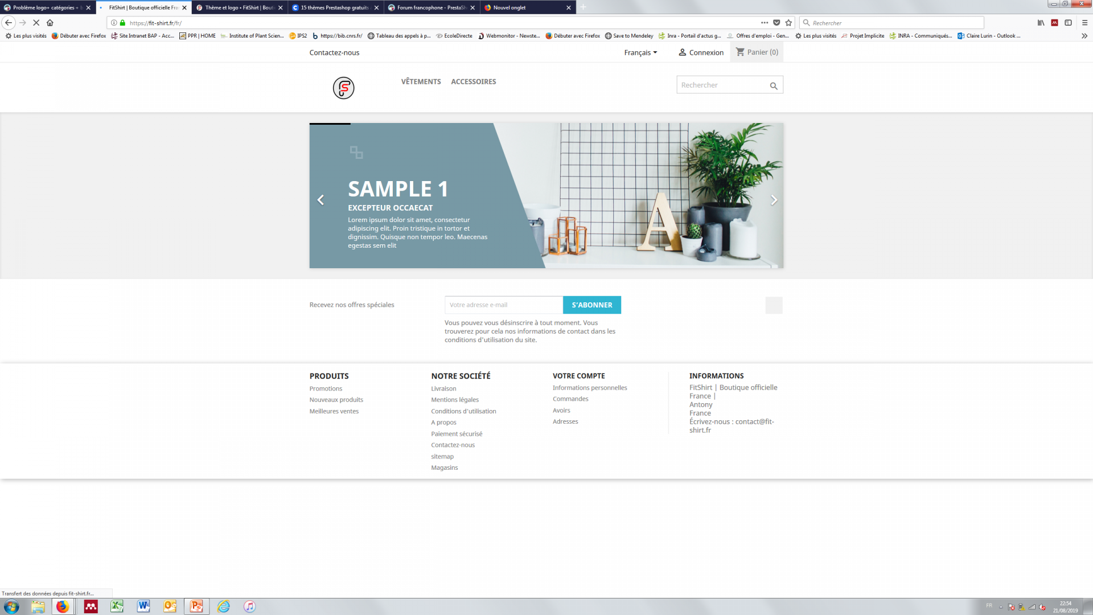Stop page loading in browser toolbar
Screen dimensions: 1093x615
36,23
